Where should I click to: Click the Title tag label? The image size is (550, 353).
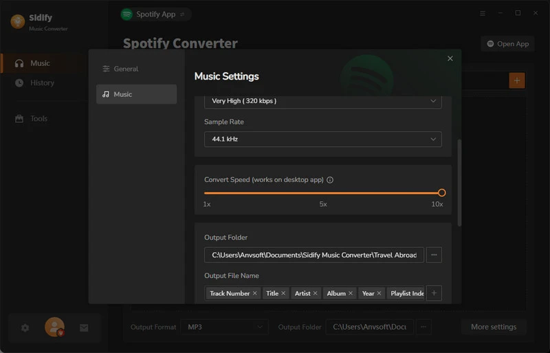click(x=272, y=293)
